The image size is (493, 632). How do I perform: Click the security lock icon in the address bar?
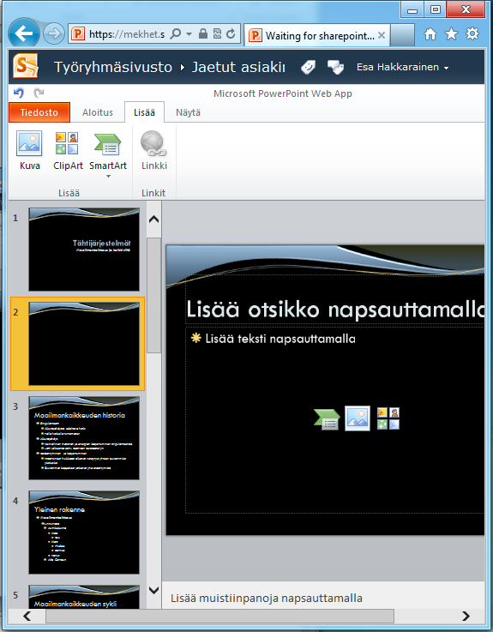[203, 34]
